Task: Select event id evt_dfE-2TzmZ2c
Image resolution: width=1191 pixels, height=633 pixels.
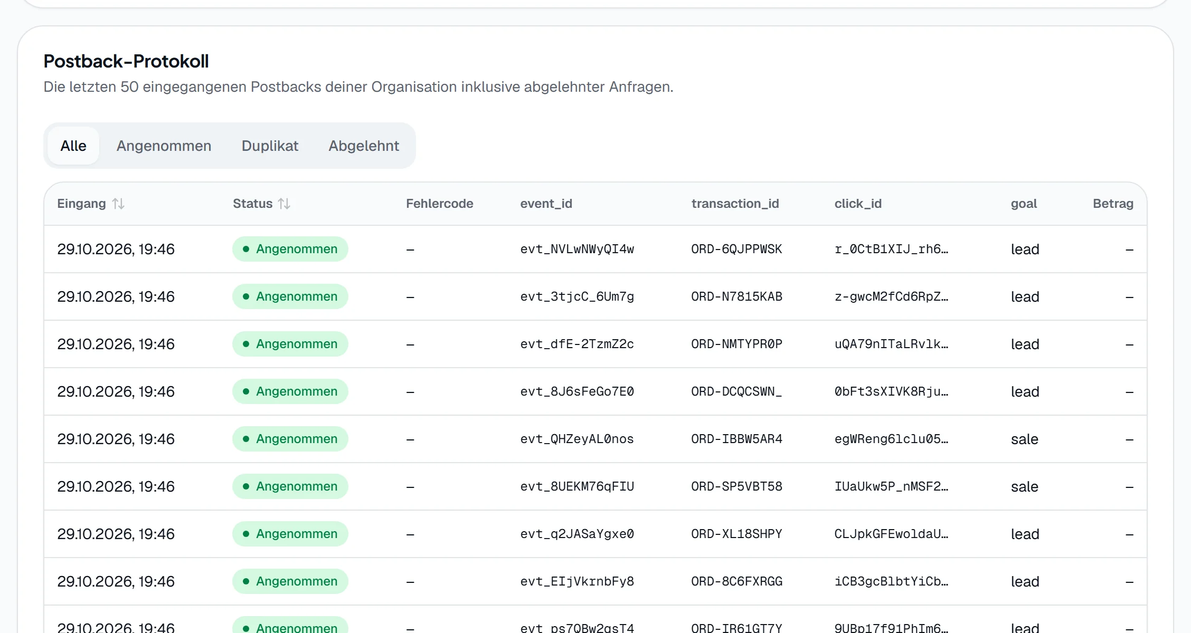Action: tap(577, 344)
